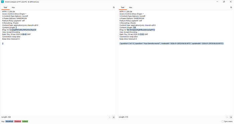This screenshot has width=234, height=124.
Task: Click 'Length: 519' label under right panel
Action: [123, 117]
